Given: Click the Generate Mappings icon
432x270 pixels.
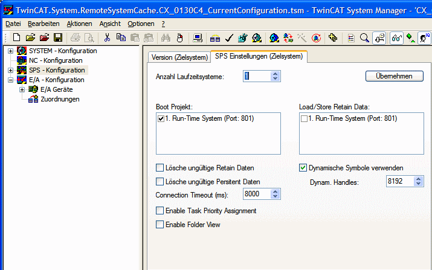Looking at the screenshot, I should (x=215, y=37).
